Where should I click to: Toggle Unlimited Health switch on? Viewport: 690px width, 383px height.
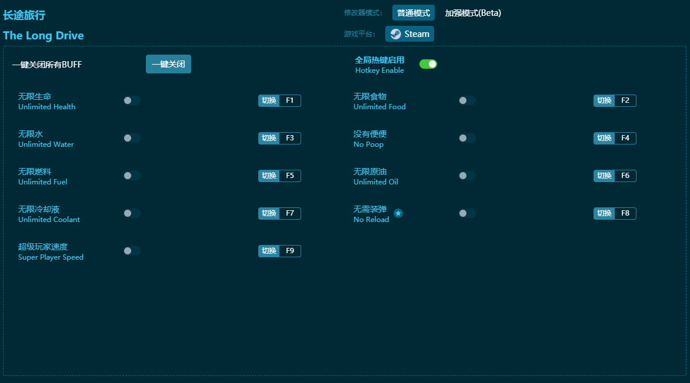pyautogui.click(x=132, y=100)
